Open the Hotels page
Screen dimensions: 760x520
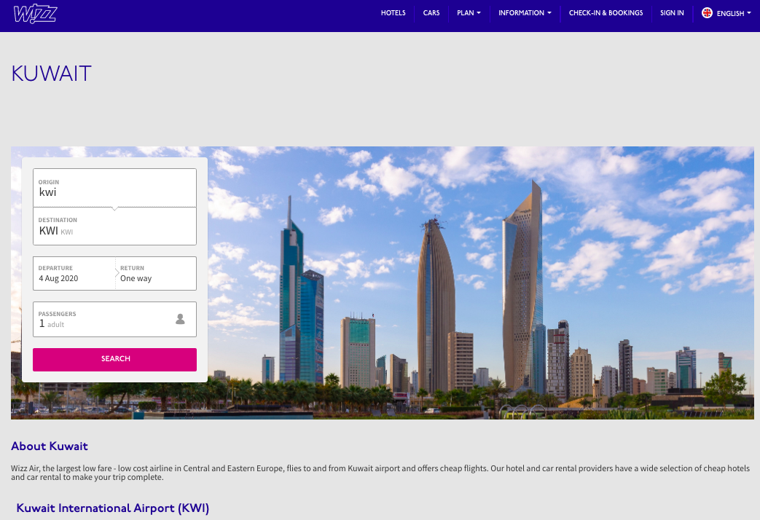tap(393, 13)
